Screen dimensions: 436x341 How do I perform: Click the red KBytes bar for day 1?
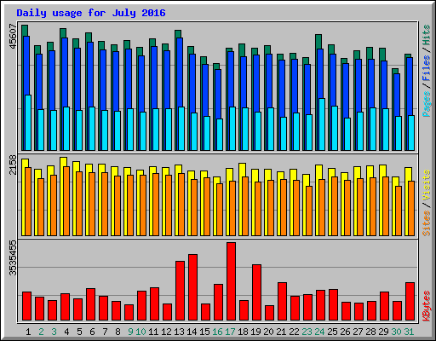coord(26,306)
